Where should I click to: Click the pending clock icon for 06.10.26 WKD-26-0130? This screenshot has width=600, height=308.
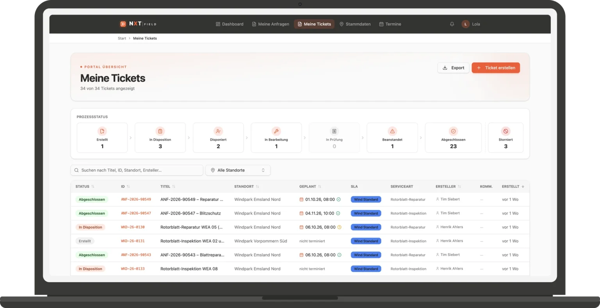[339, 227]
